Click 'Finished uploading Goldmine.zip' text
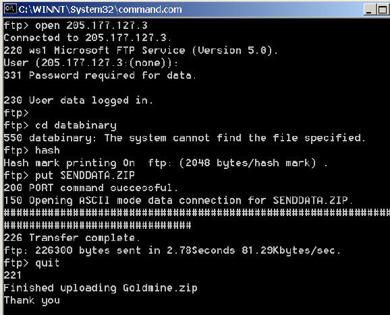This screenshot has width=390, height=315. coord(101,288)
